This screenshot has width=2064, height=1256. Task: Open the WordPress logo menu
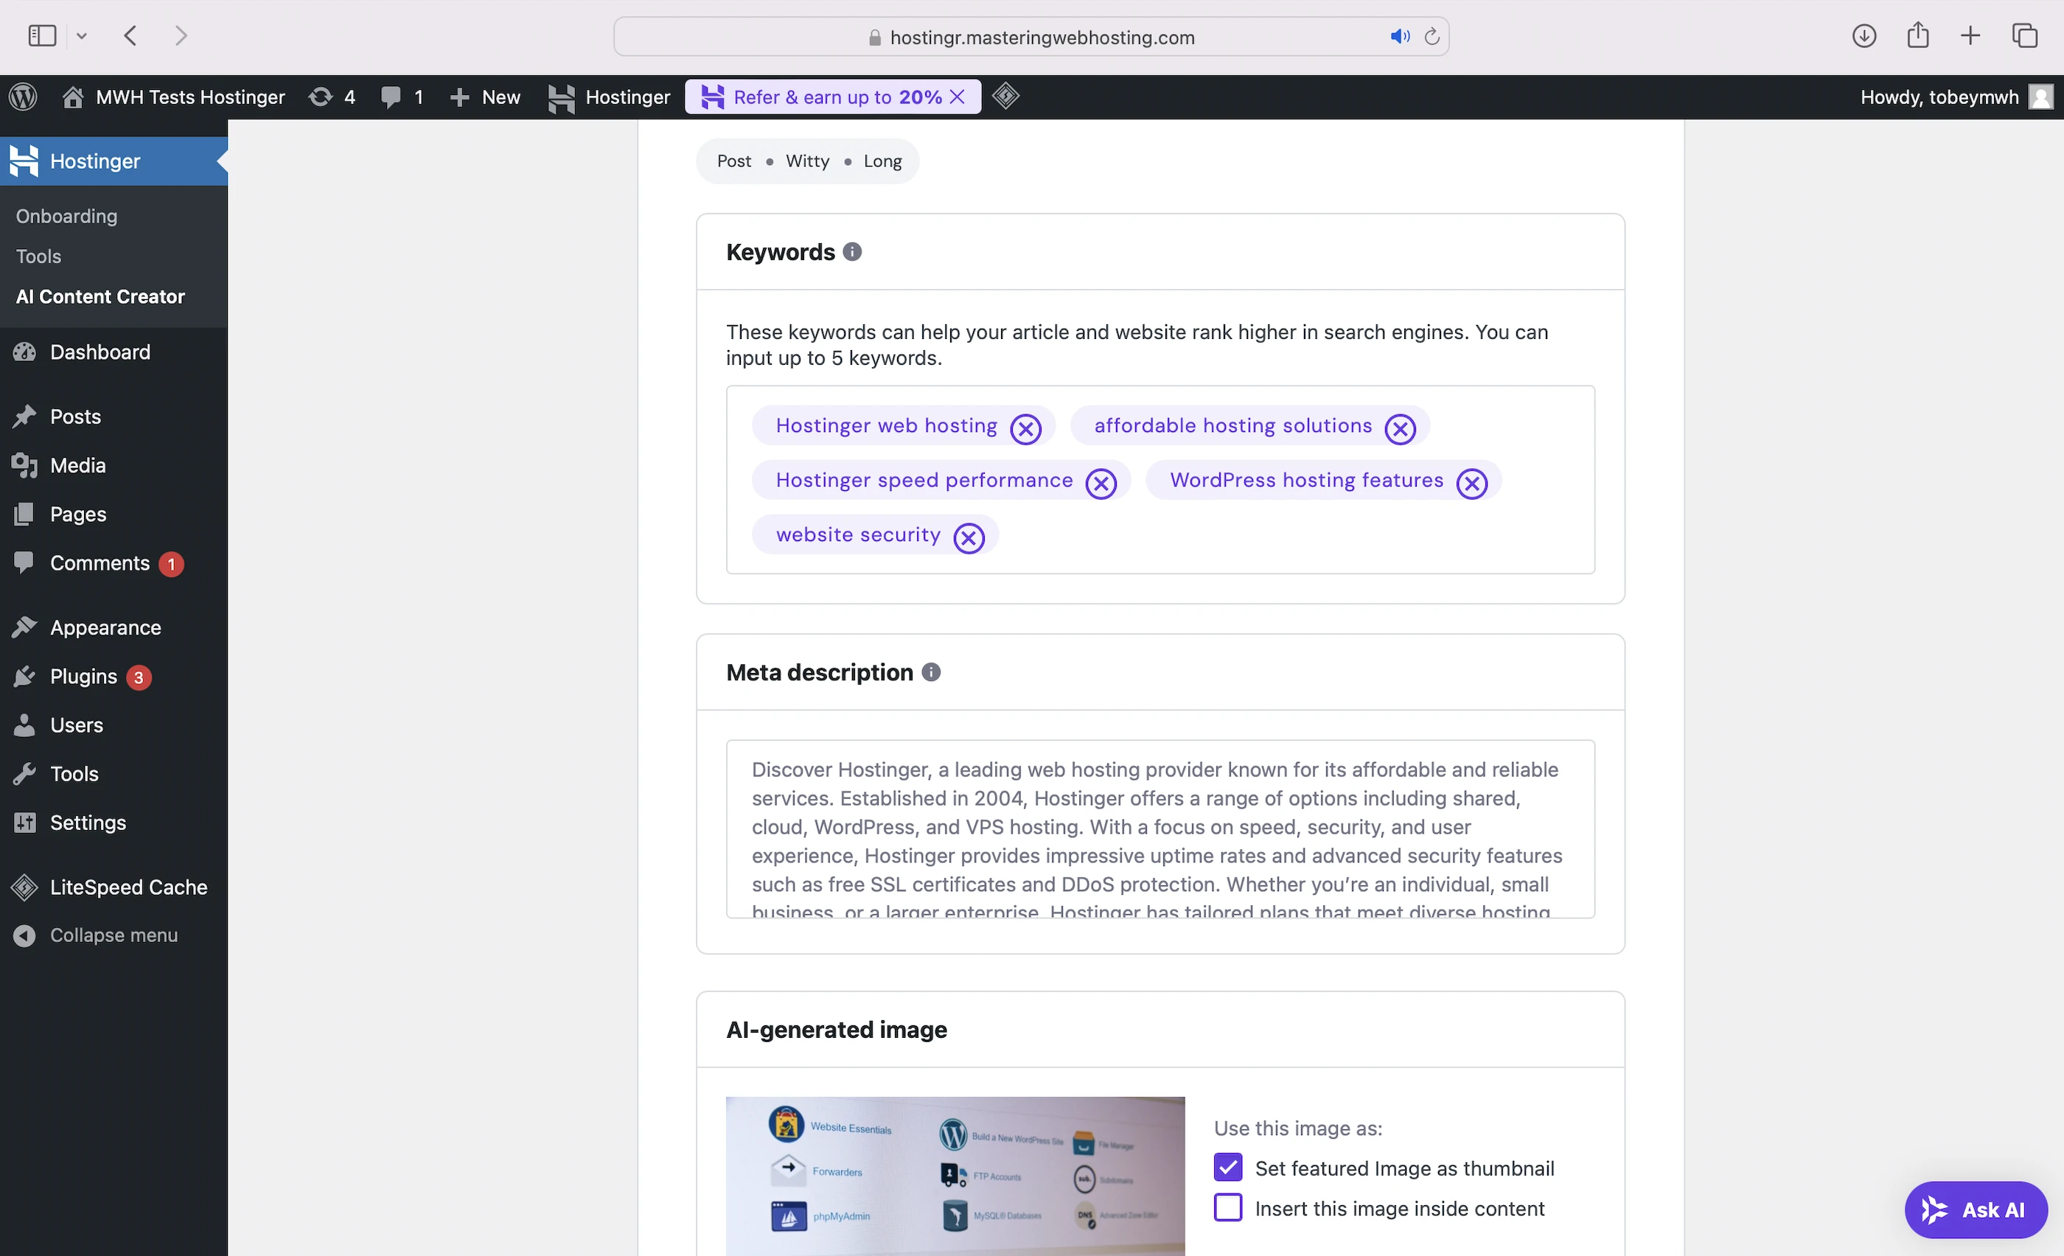tap(24, 97)
